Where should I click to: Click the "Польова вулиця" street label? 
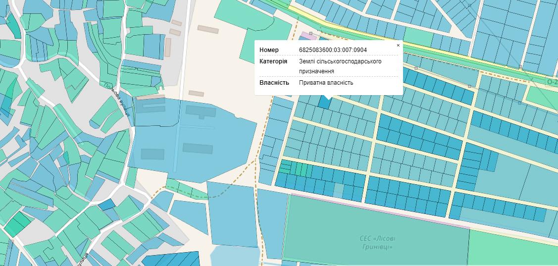tap(117, 99)
